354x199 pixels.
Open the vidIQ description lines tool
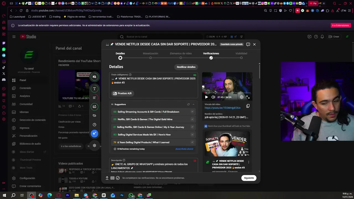94,98
